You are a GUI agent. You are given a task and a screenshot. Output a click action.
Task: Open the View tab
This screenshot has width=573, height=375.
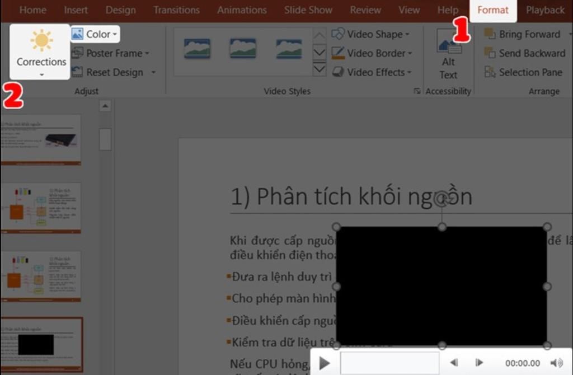[x=409, y=10]
